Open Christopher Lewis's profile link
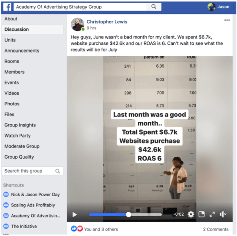Screen dimensions: 237x236 pyautogui.click(x=107, y=22)
